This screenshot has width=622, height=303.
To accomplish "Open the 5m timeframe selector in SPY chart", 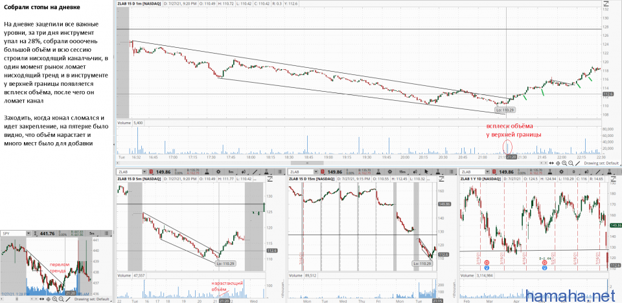I will point(91,233).
